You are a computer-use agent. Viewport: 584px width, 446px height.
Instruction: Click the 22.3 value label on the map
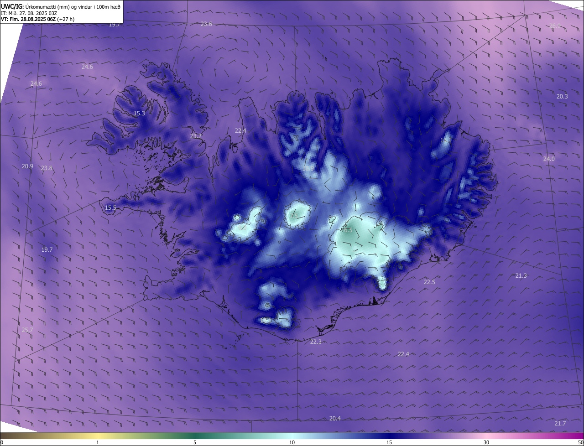[x=316, y=342]
